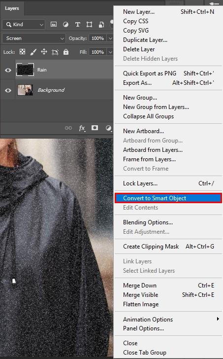223x359 pixels.
Task: Open the Screen blend mode dropdown
Action: tap(34, 38)
